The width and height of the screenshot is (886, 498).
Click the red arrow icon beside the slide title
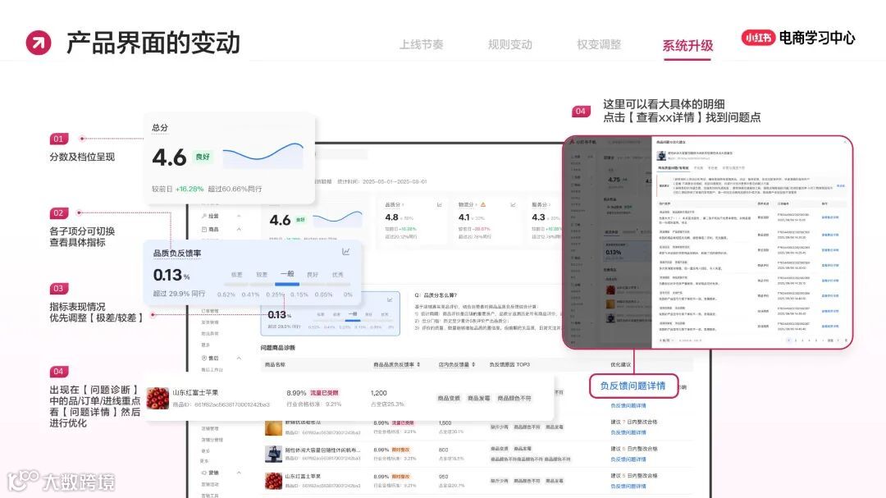pos(39,43)
